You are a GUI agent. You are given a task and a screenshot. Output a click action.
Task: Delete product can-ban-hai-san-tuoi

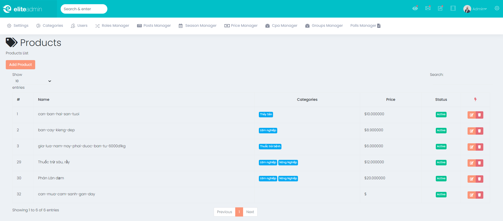pyautogui.click(x=479, y=115)
